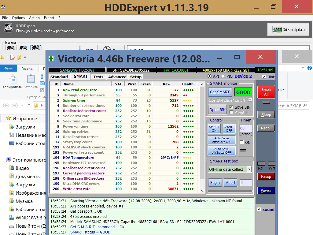Open Action menu in HDDExpert
Image resolution: width=313 pixels, height=235 pixels.
click(34, 17)
